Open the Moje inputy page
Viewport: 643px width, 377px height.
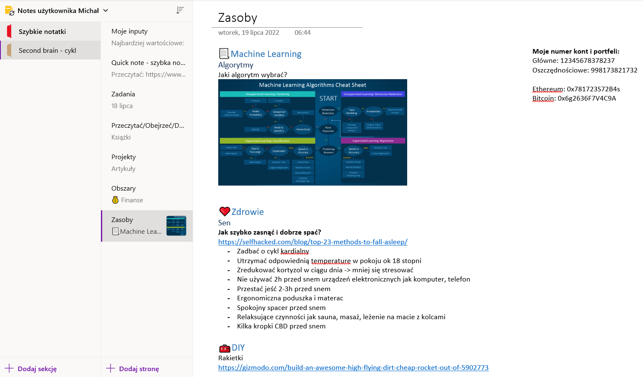pyautogui.click(x=147, y=37)
